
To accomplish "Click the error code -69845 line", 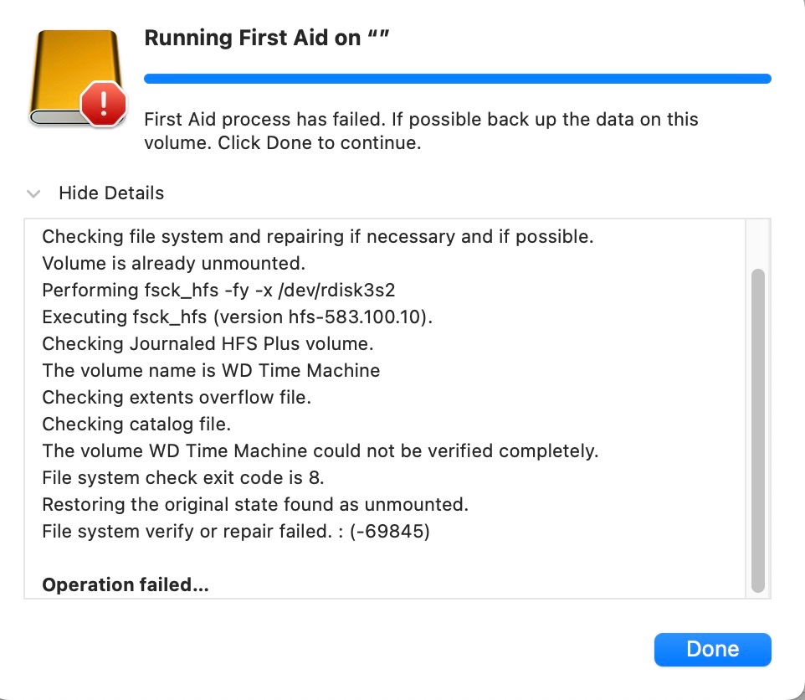I will [235, 531].
